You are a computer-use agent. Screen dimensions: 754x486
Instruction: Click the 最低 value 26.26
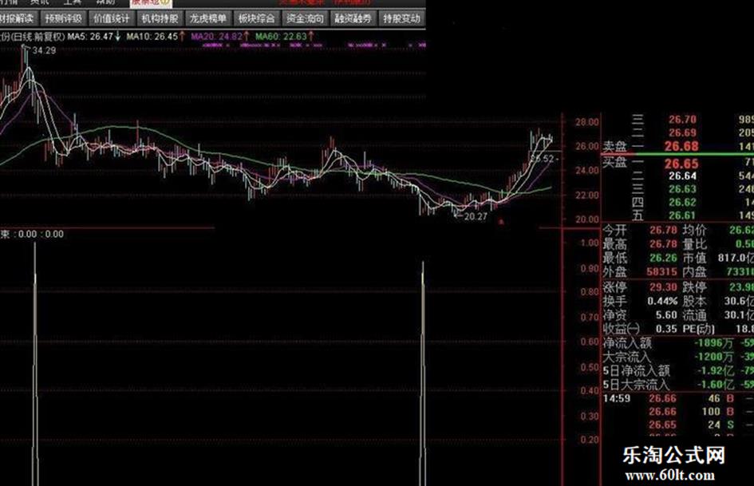click(x=663, y=258)
